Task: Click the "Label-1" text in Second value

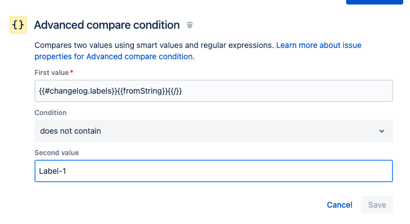Action: point(53,171)
